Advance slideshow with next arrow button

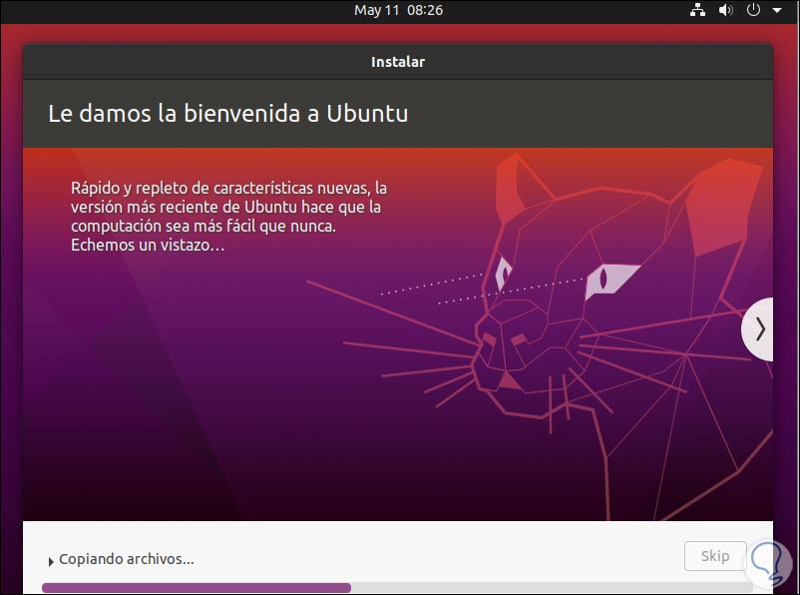click(758, 328)
